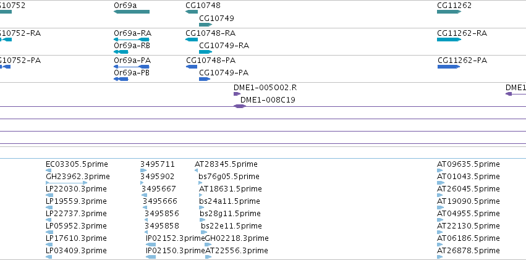Click the AT01043.5prime label
Image resolution: width=526 pixels, height=260 pixels.
coord(469,177)
